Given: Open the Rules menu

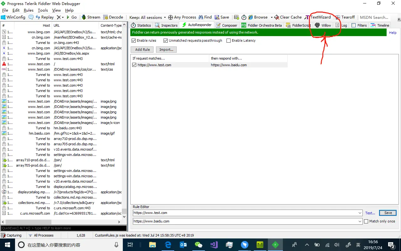Looking at the screenshot, I should [29, 10].
